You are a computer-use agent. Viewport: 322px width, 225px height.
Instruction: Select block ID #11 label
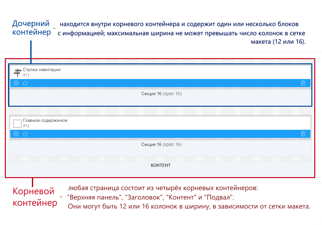pos(26,75)
